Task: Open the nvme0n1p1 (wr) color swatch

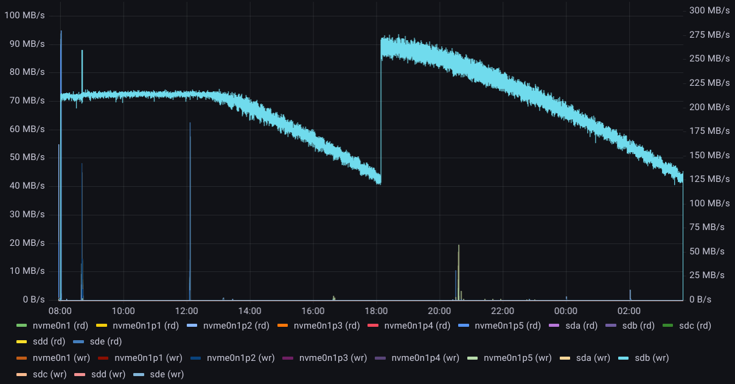Action: coord(104,358)
